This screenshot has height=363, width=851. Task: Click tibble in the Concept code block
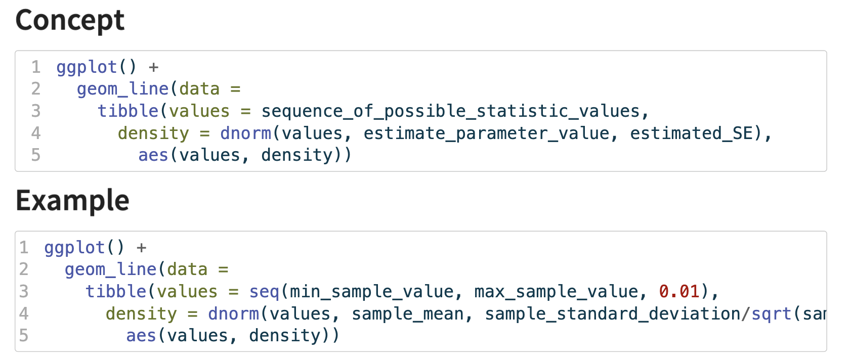point(128,111)
